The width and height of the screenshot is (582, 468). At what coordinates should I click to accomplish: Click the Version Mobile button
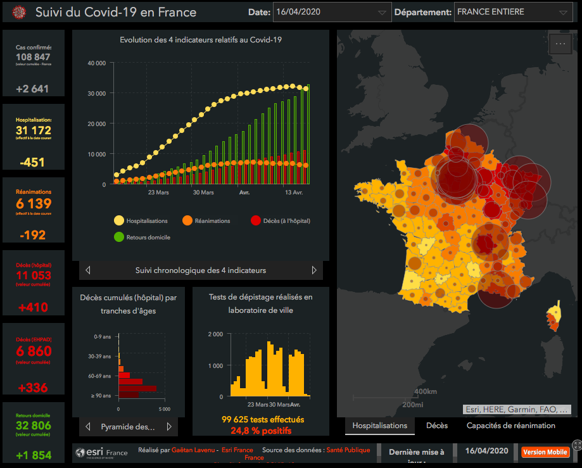(x=545, y=452)
